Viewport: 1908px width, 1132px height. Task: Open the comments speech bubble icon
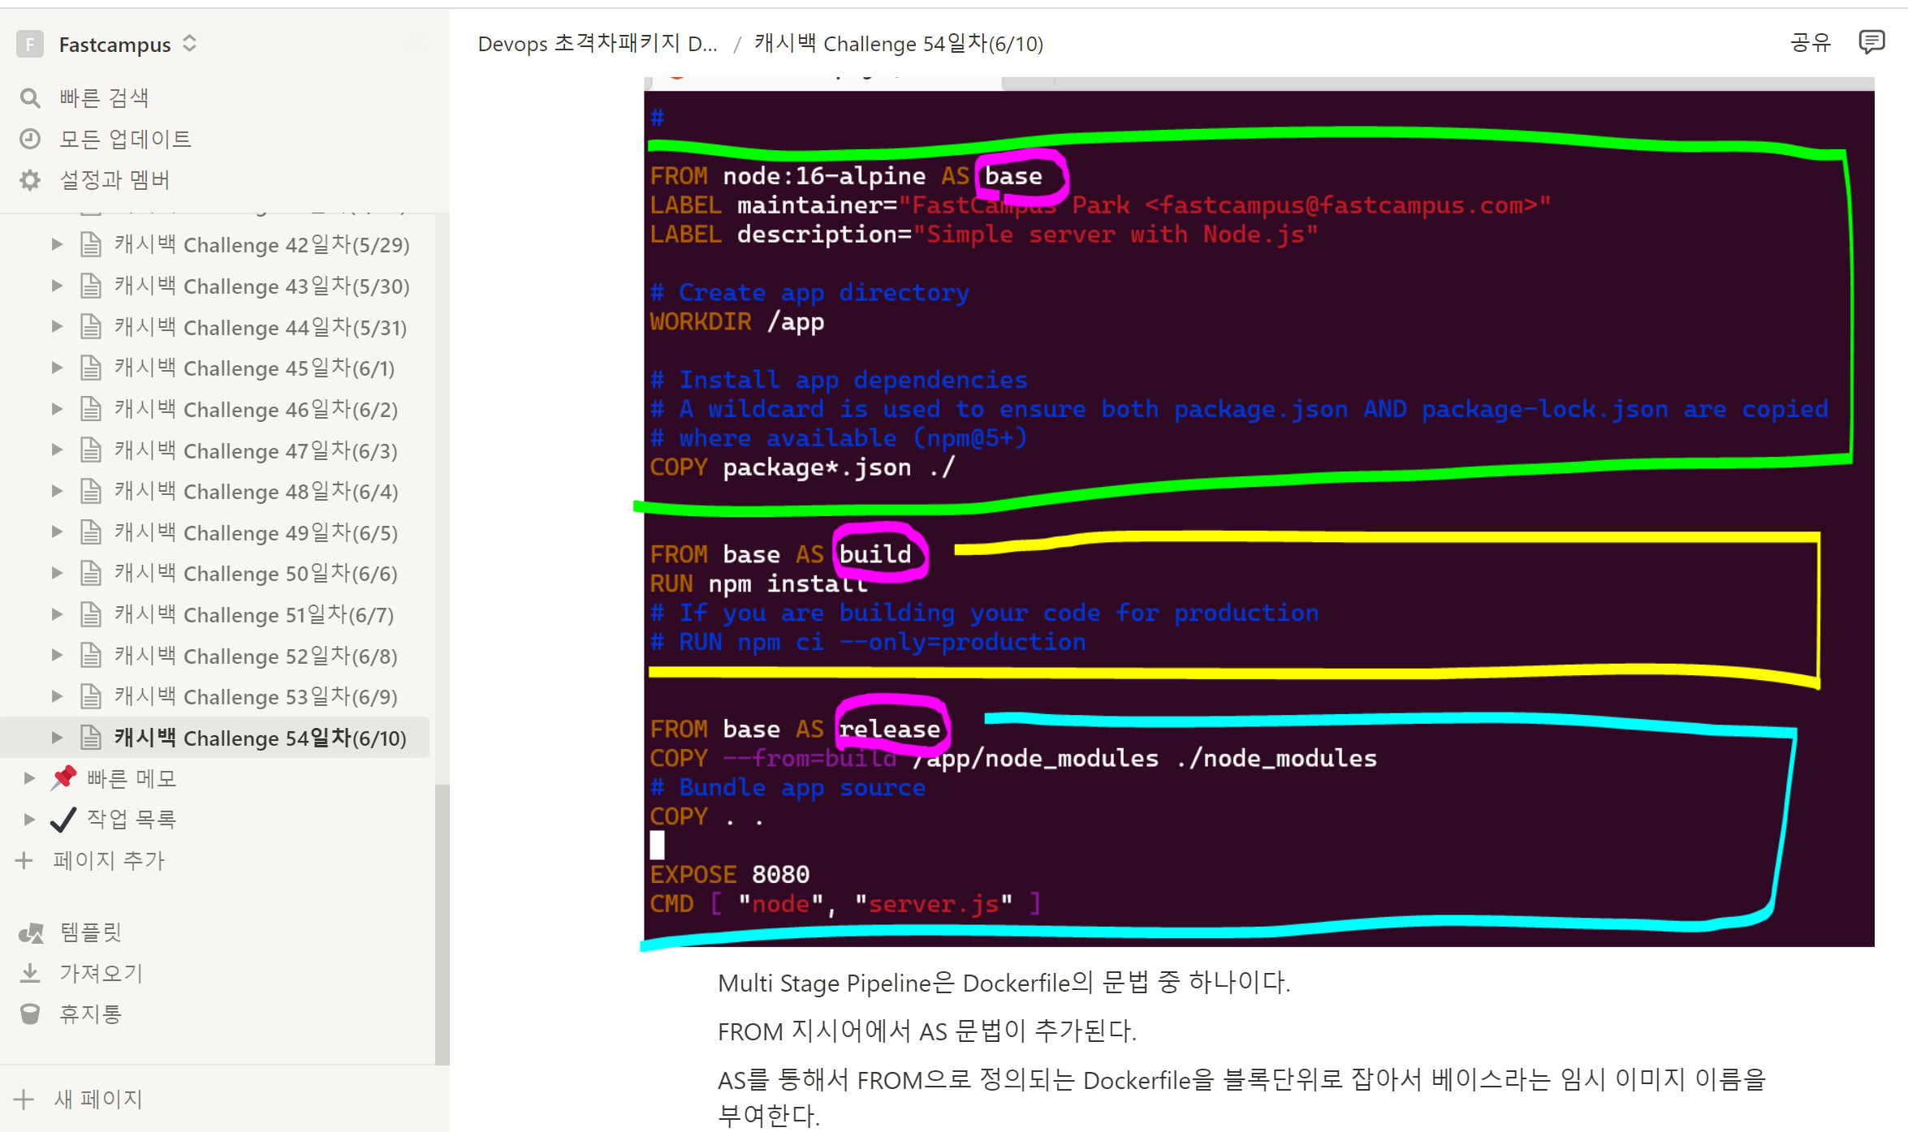(1871, 42)
